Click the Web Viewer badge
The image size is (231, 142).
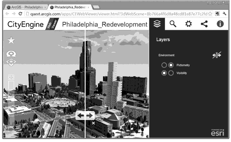point(52,24)
